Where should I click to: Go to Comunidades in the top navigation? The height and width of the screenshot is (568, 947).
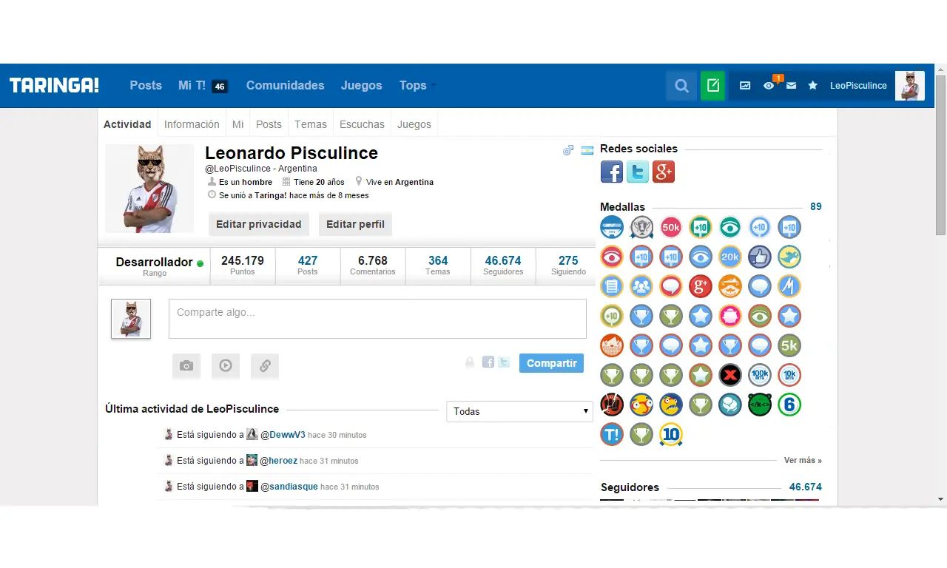(x=285, y=86)
